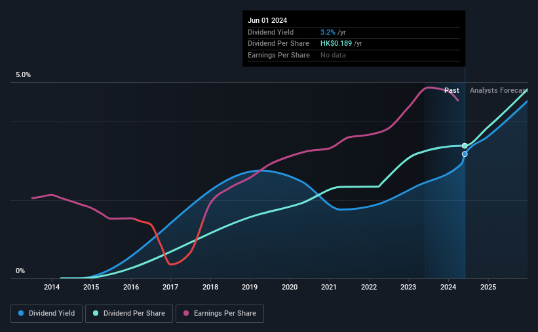The width and height of the screenshot is (538, 332).
Task: Click the 'Analysts Forecast' label
Action: [x=498, y=90]
